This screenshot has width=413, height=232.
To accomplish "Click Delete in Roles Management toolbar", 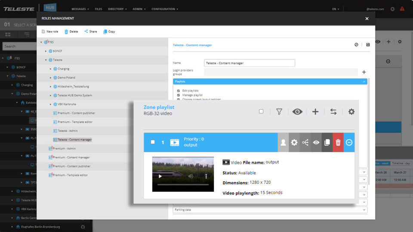I will click(x=71, y=31).
